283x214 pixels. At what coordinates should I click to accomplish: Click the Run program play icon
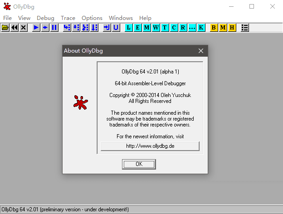pyautogui.click(x=36, y=28)
